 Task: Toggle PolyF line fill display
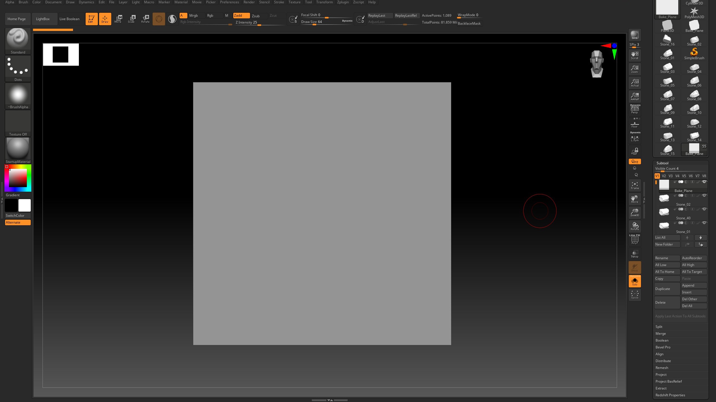[635, 240]
